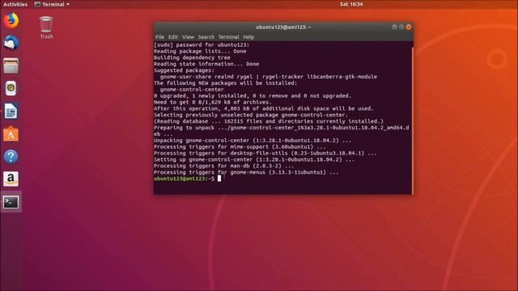Viewport: 518px width, 291px height.
Task: Click the text 'Reading package lists... Done'
Action: [200, 51]
